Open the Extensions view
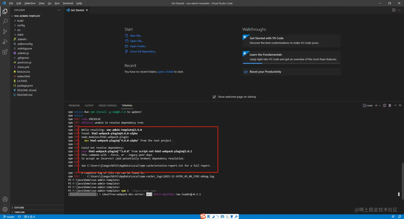Image resolution: width=404 pixels, height=219 pixels. coord(5,52)
